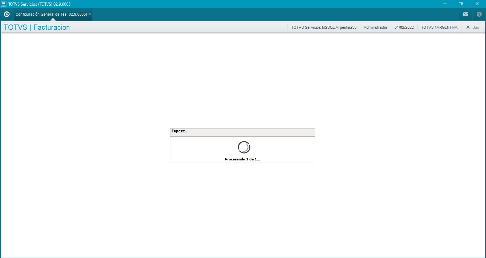Restore down the TOTVS Servicios window
Viewport: 486px width, 258px height.
click(461, 4)
